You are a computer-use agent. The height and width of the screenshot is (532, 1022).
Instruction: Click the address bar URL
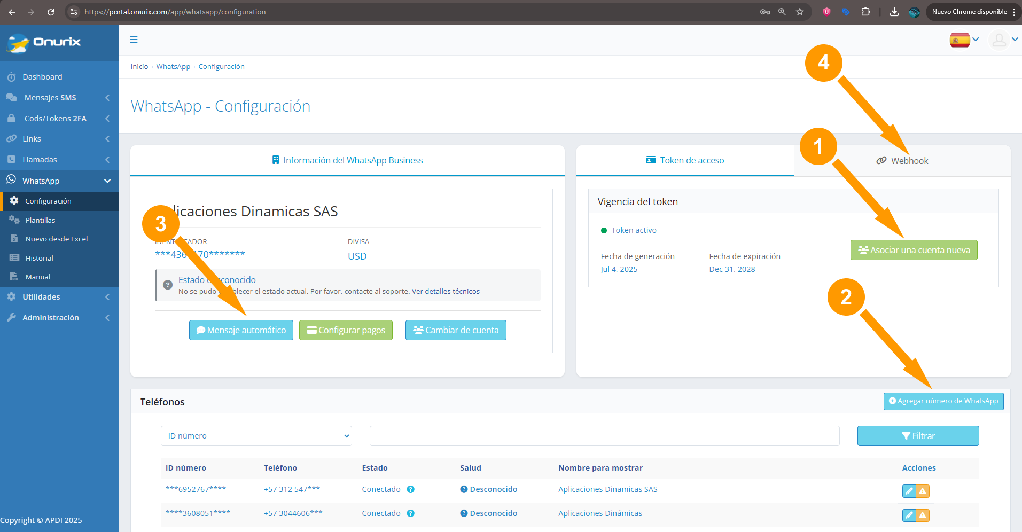click(x=175, y=12)
